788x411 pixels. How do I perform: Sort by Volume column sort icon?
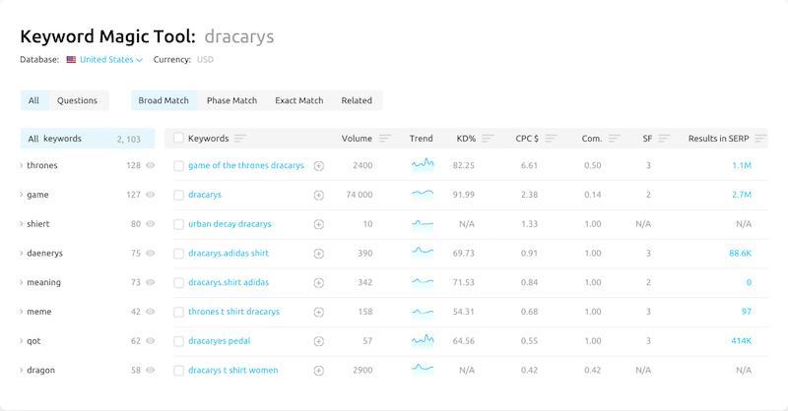pyautogui.click(x=385, y=138)
